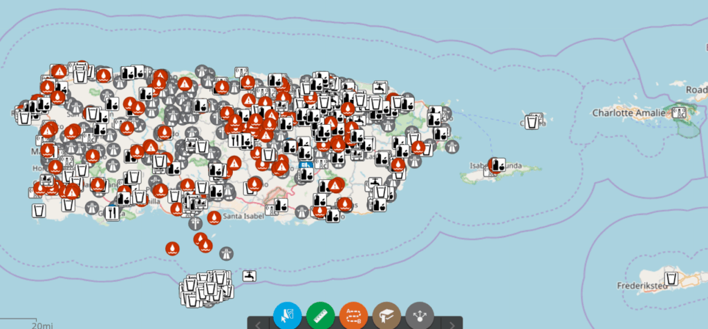708x329 pixels.
Task: Open the brown graduation cap tutorial button
Action: coord(386,316)
